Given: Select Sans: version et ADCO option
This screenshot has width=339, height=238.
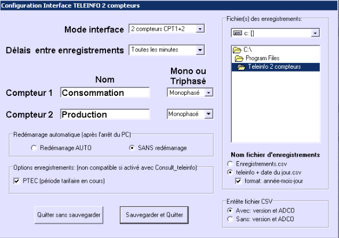Looking at the screenshot, I should tap(230, 219).
